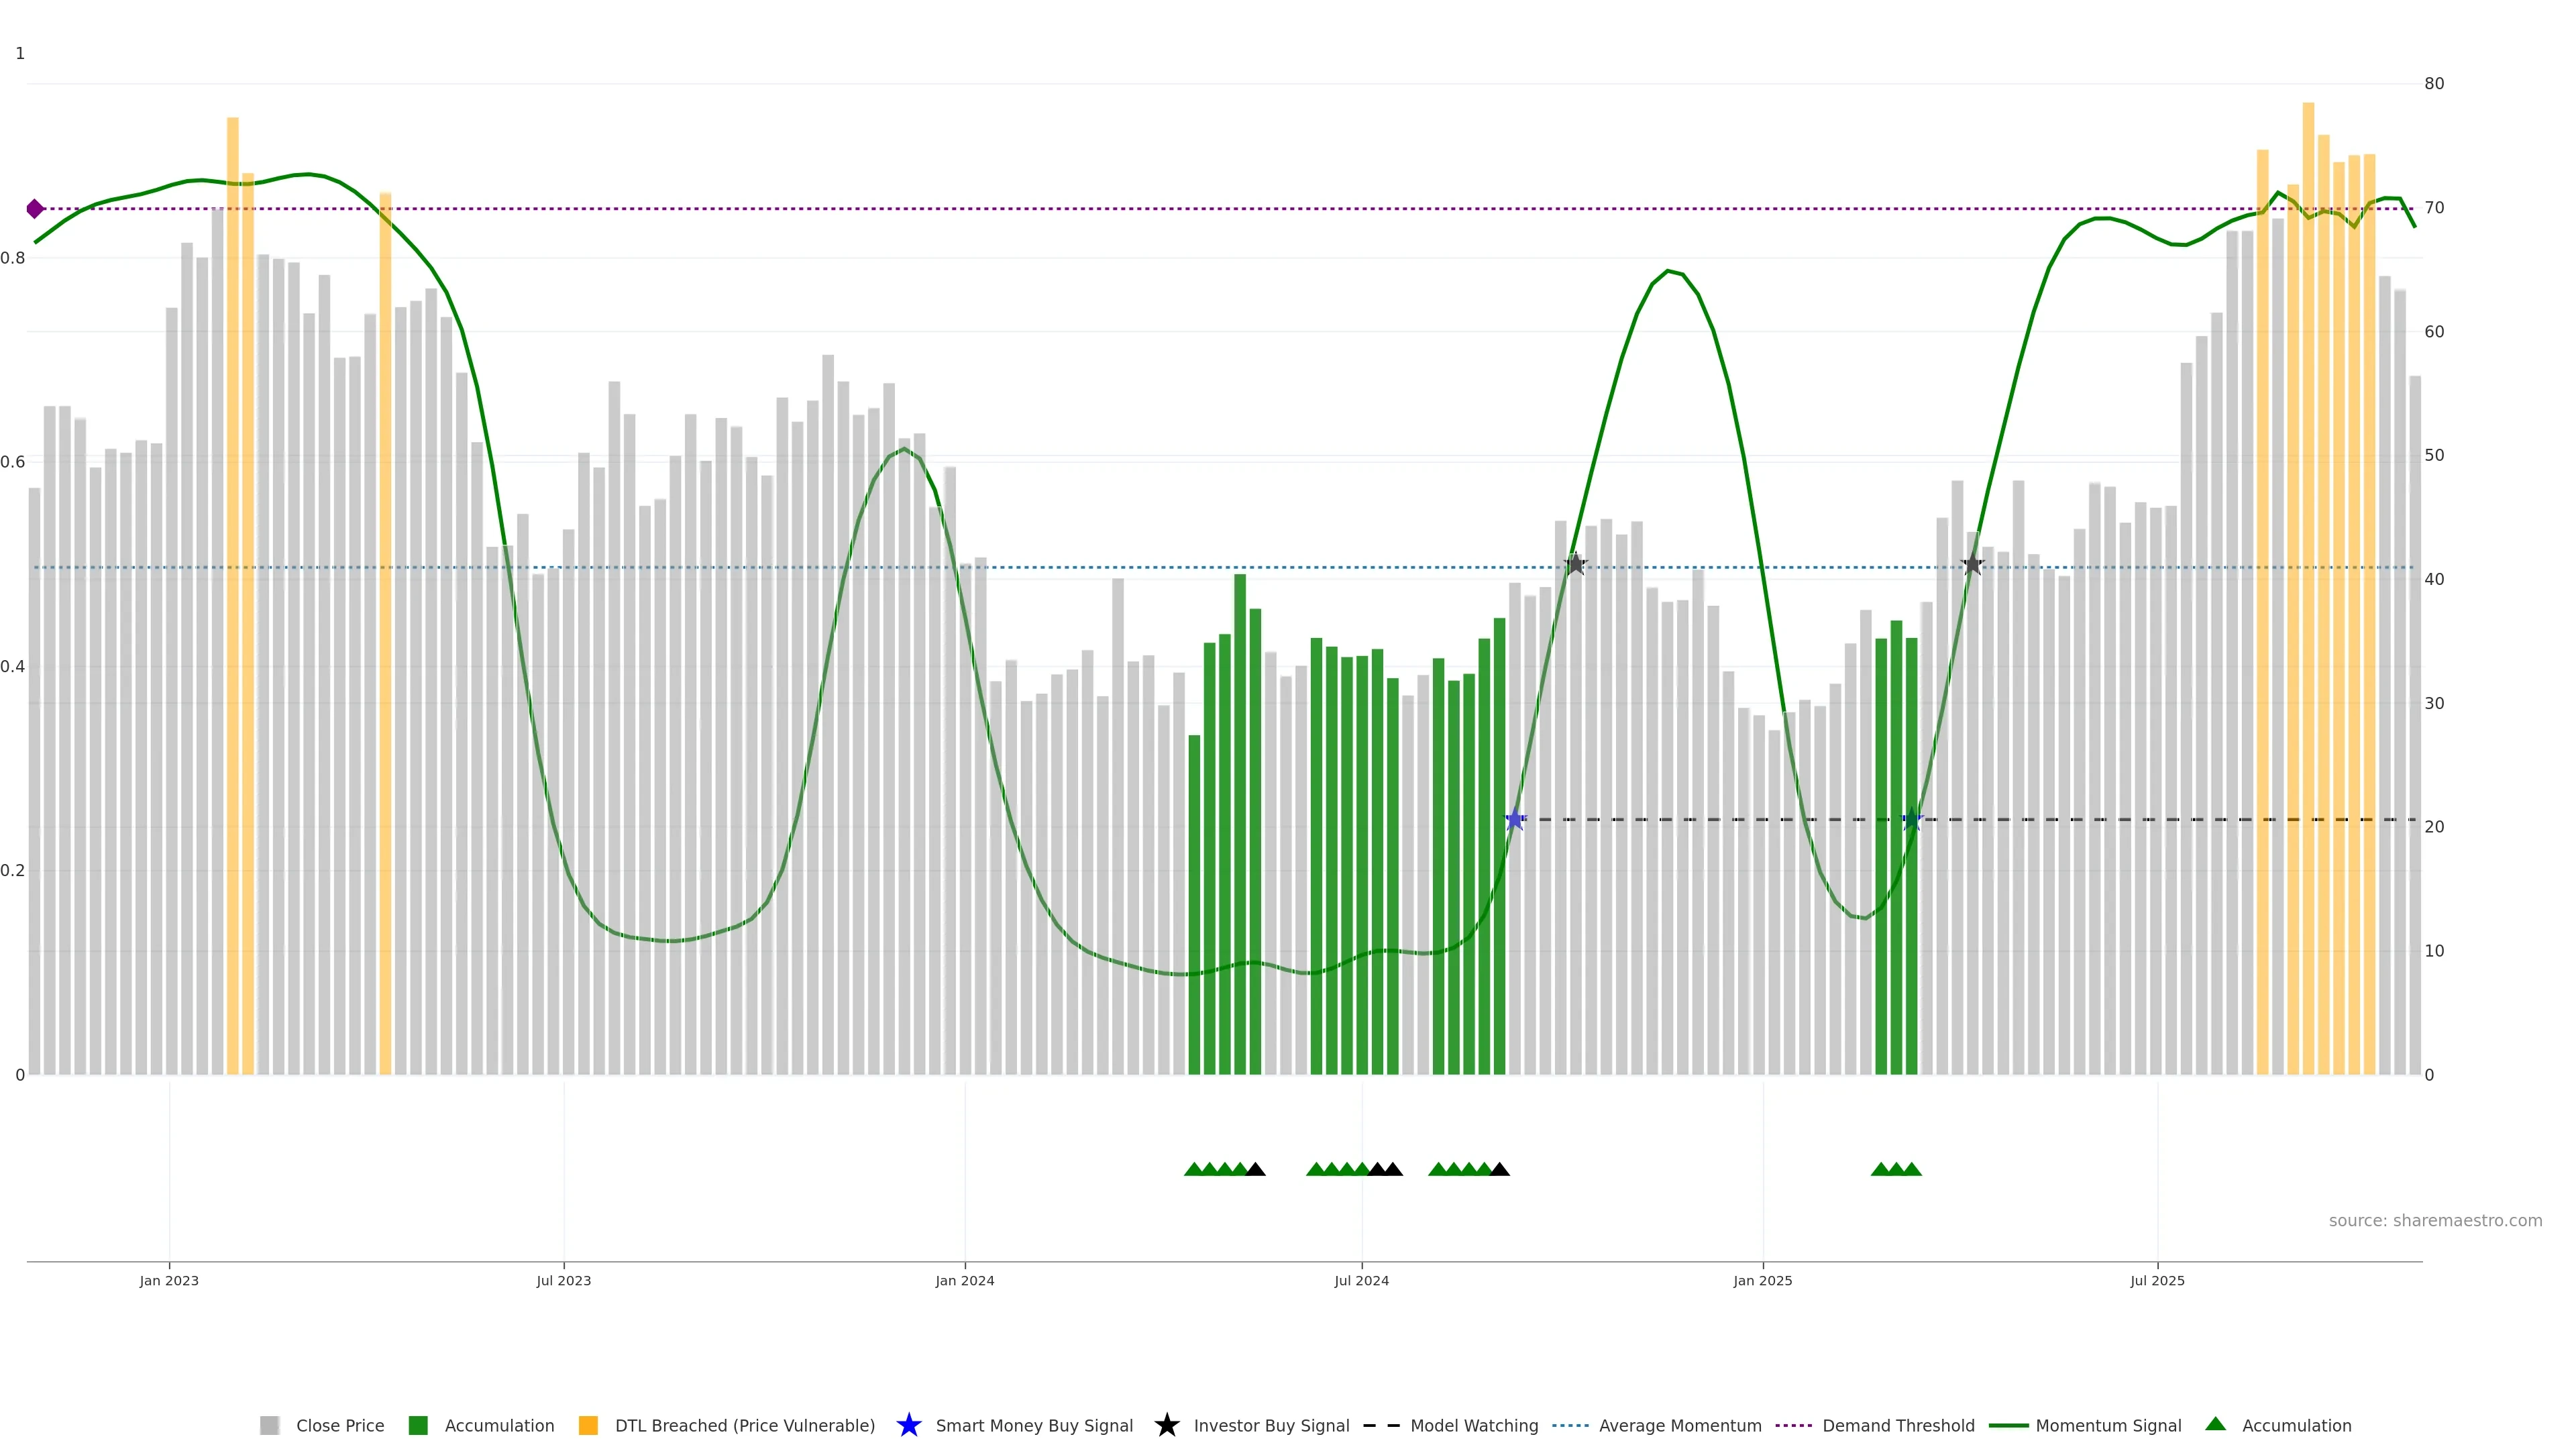The height and width of the screenshot is (1449, 2576).
Task: Click the green triangle Accumulation legend icon
Action: pos(2215,1424)
